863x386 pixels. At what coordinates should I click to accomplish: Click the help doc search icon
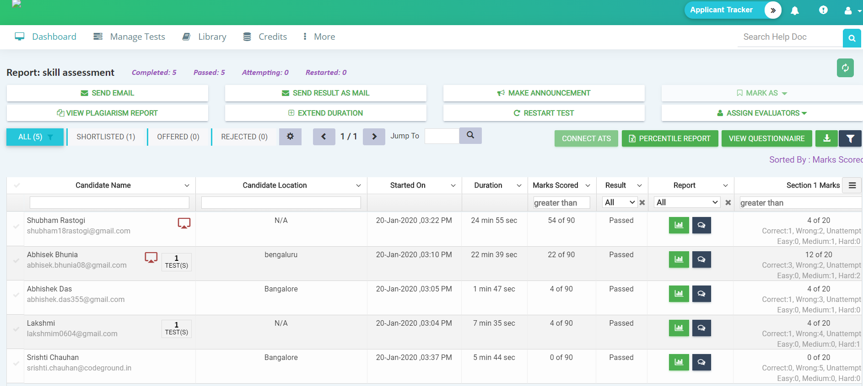(852, 38)
